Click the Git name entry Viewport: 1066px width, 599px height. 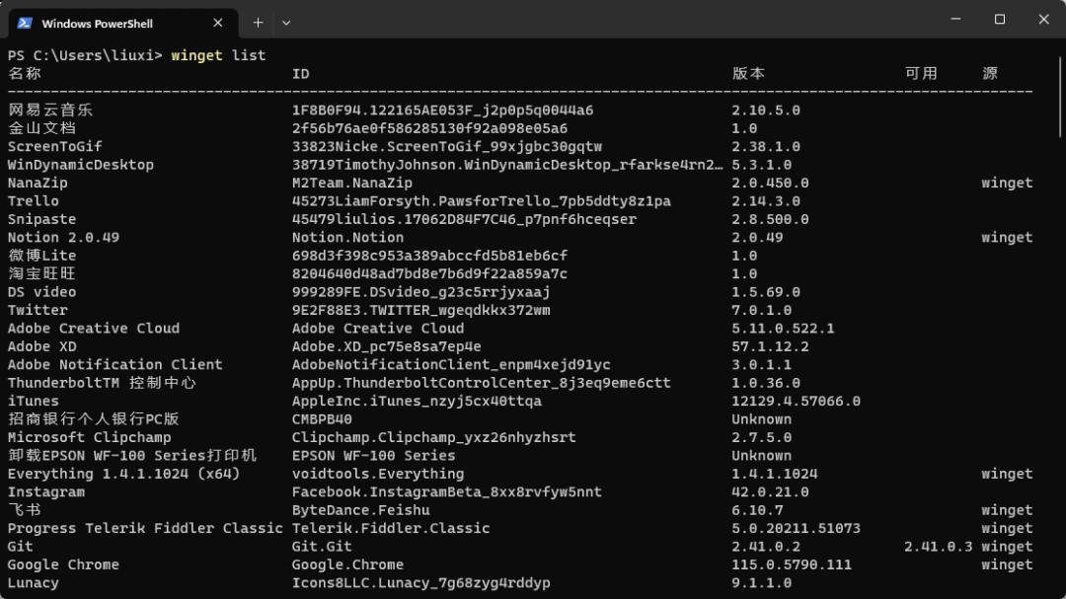click(x=21, y=547)
